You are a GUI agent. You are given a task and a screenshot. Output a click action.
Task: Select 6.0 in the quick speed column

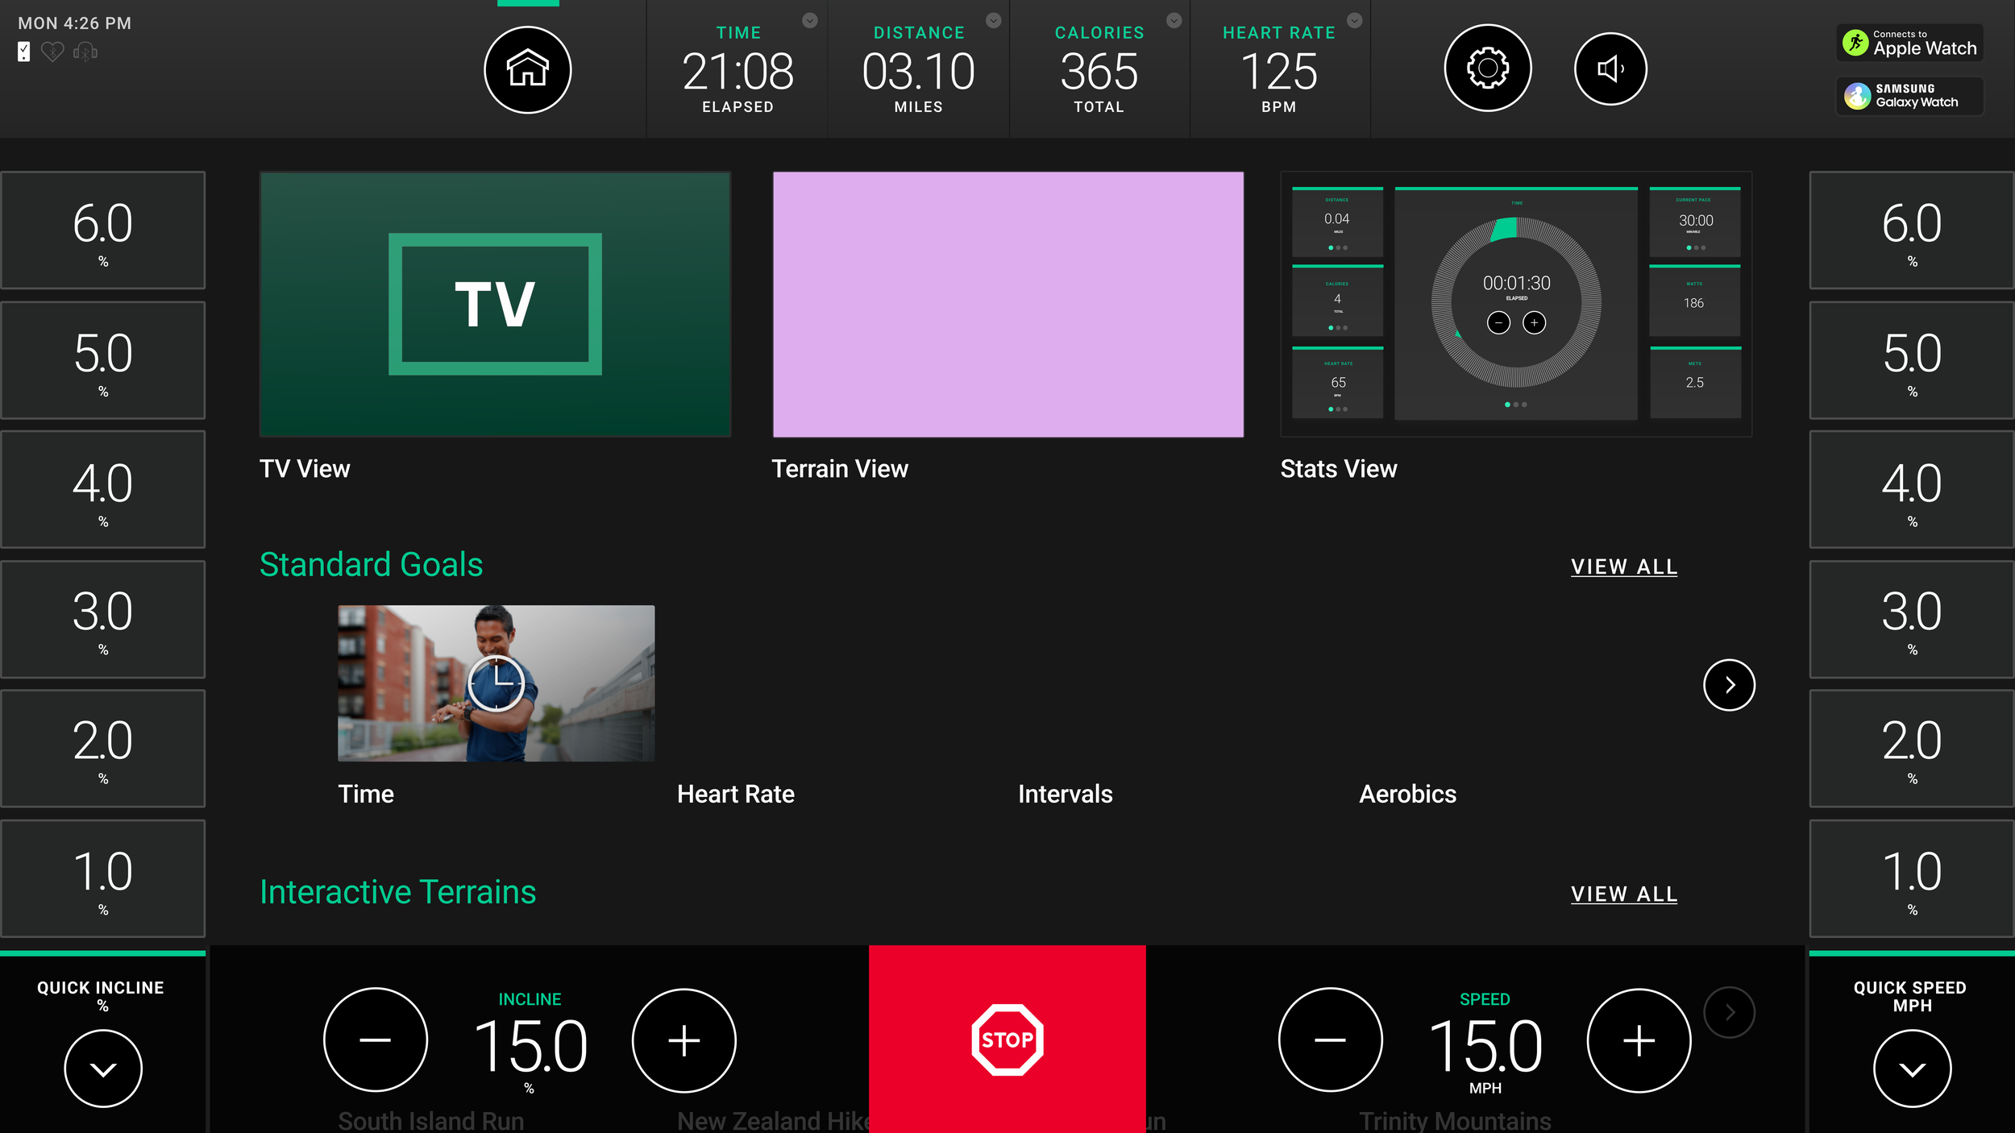(x=1912, y=230)
